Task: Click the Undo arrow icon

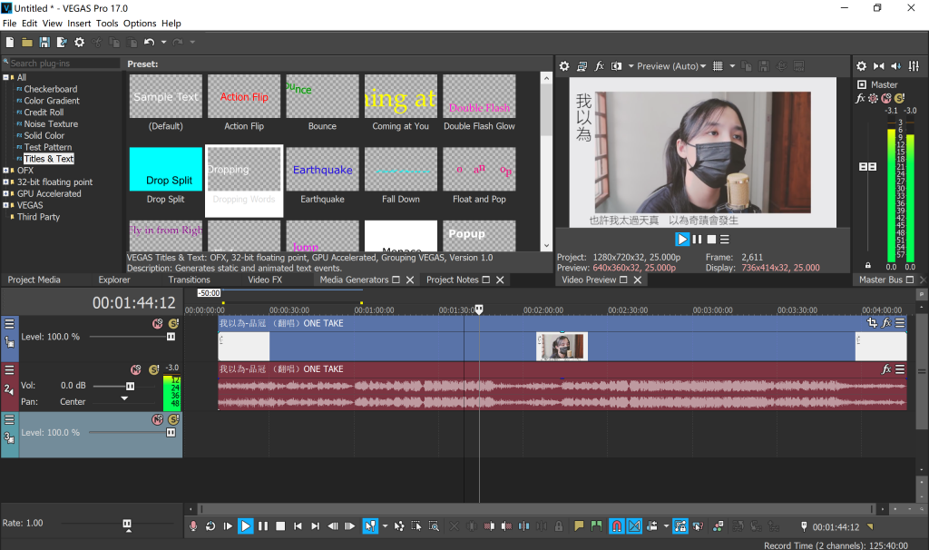Action: click(x=149, y=42)
